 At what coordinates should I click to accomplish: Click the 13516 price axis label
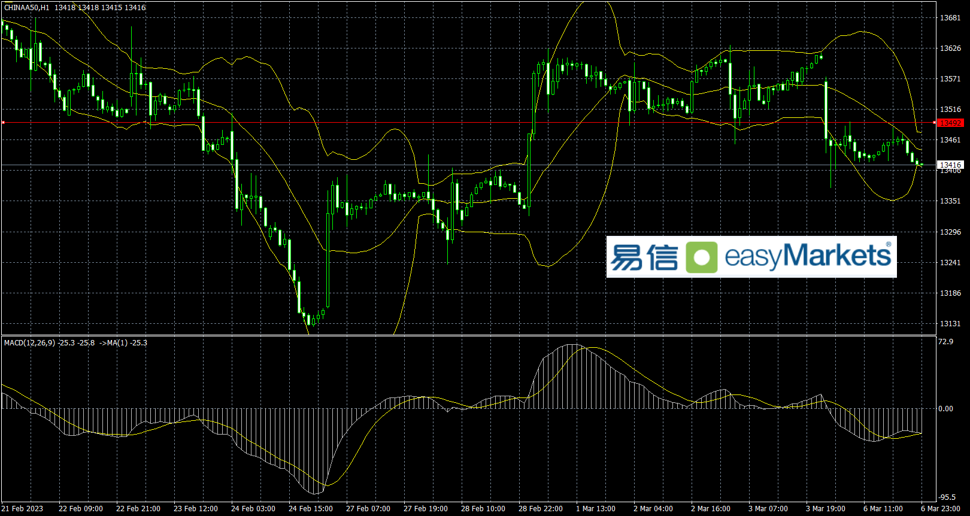tap(950, 110)
